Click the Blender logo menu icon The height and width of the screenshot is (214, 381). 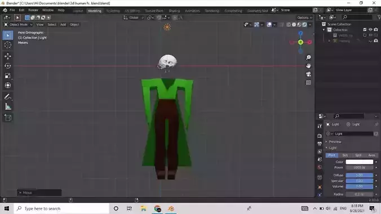(x=5, y=10)
